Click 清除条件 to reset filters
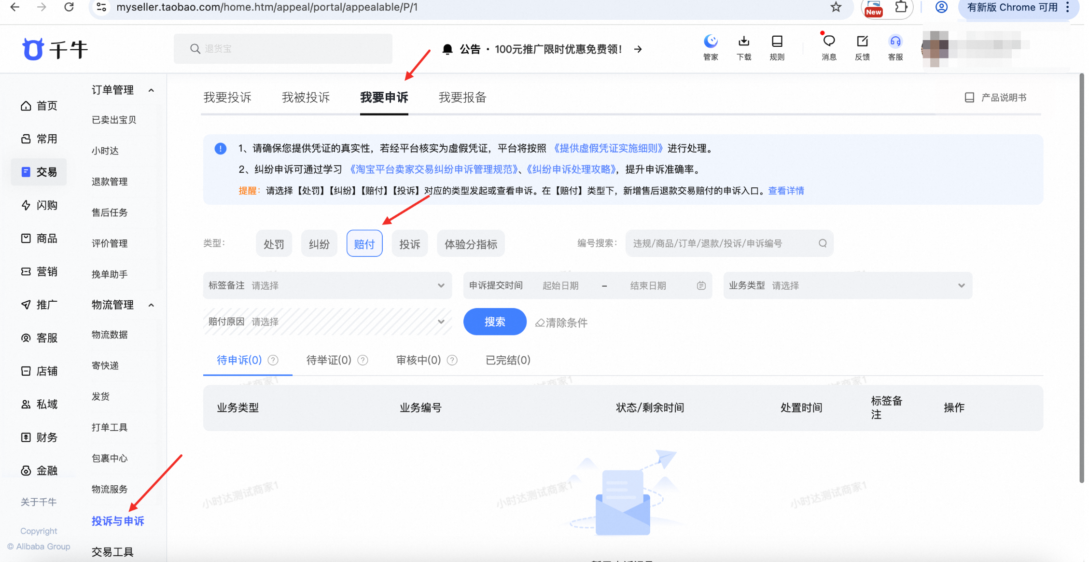The image size is (1089, 562). [561, 323]
